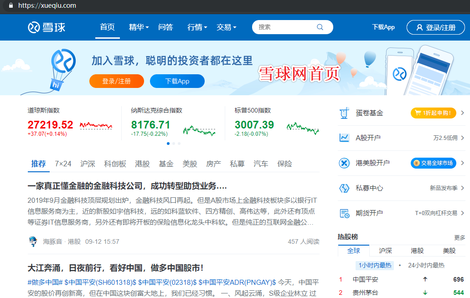Select the 港股 tab in 热股榜
Viewport: 470px width, 298px height.
[x=417, y=251]
